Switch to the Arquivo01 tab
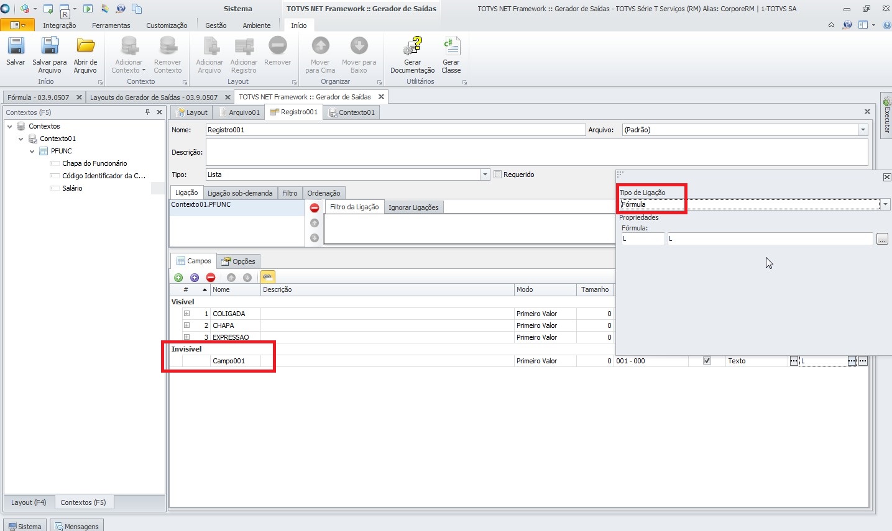 tap(239, 112)
